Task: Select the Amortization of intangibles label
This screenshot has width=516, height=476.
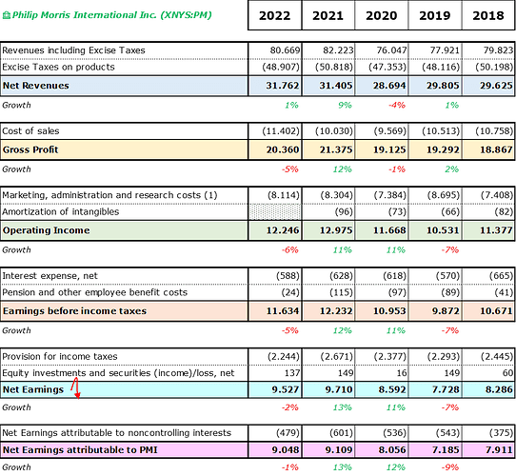Action: (61, 211)
